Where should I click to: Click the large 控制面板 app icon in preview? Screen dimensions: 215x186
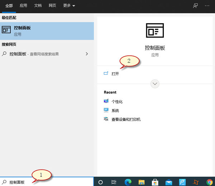tap(155, 31)
